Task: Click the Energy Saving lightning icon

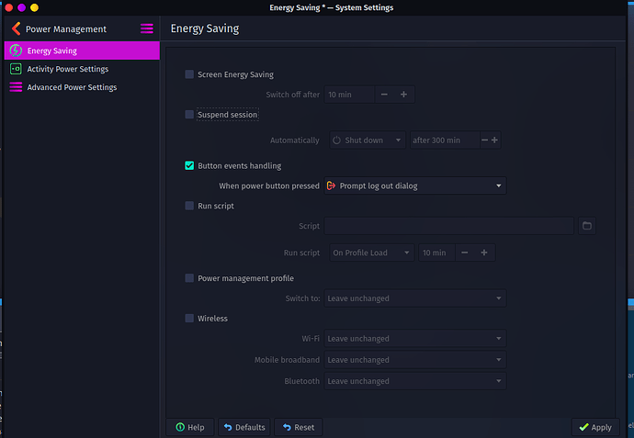Action: [x=16, y=51]
